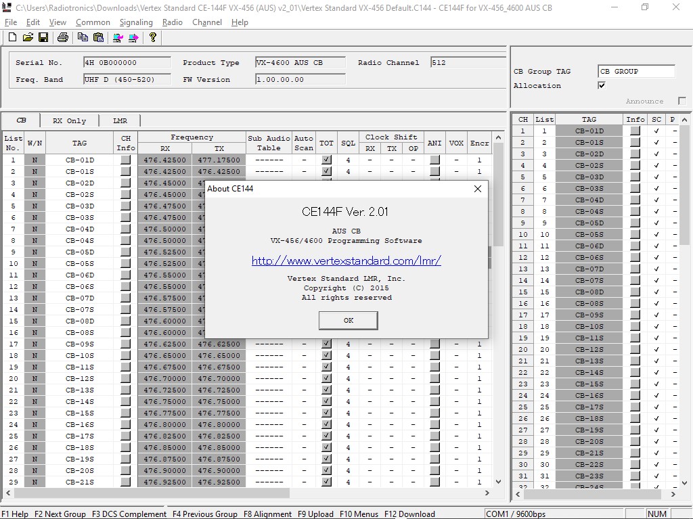Select TAG cell CB-03D in channel table
Image resolution: width=693 pixels, height=519 pixels.
pyautogui.click(x=80, y=206)
